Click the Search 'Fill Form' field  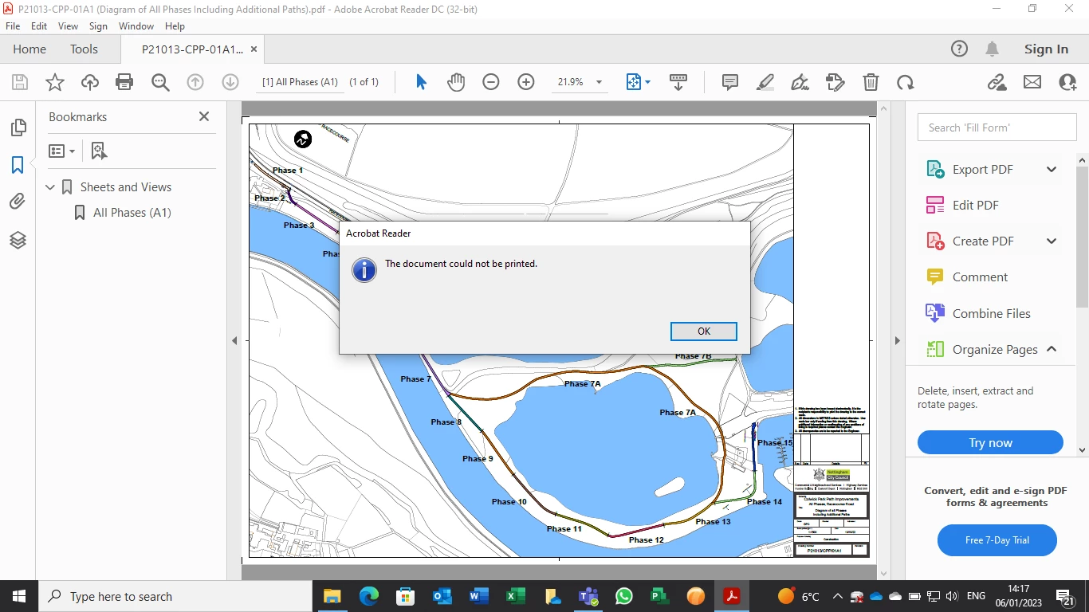[x=997, y=127]
